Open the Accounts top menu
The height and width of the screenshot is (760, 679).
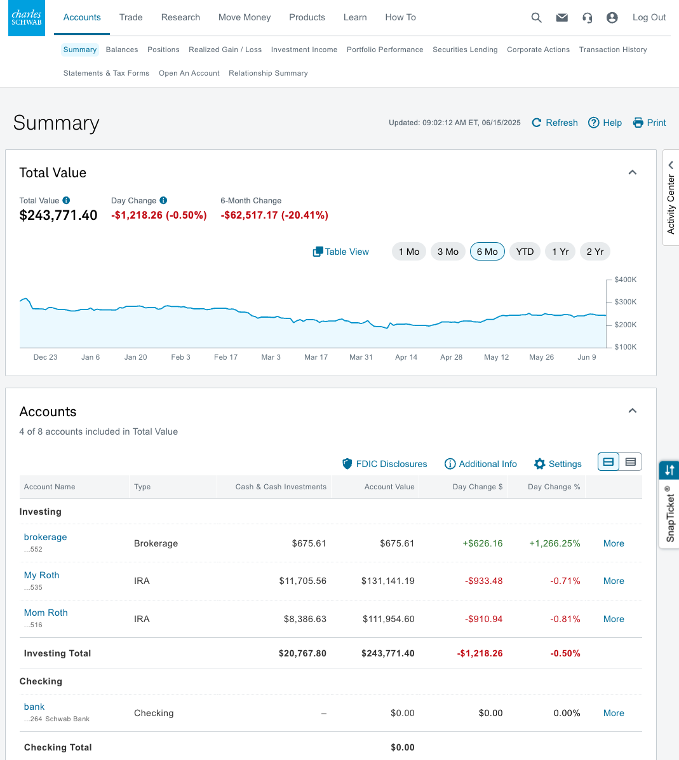(82, 17)
